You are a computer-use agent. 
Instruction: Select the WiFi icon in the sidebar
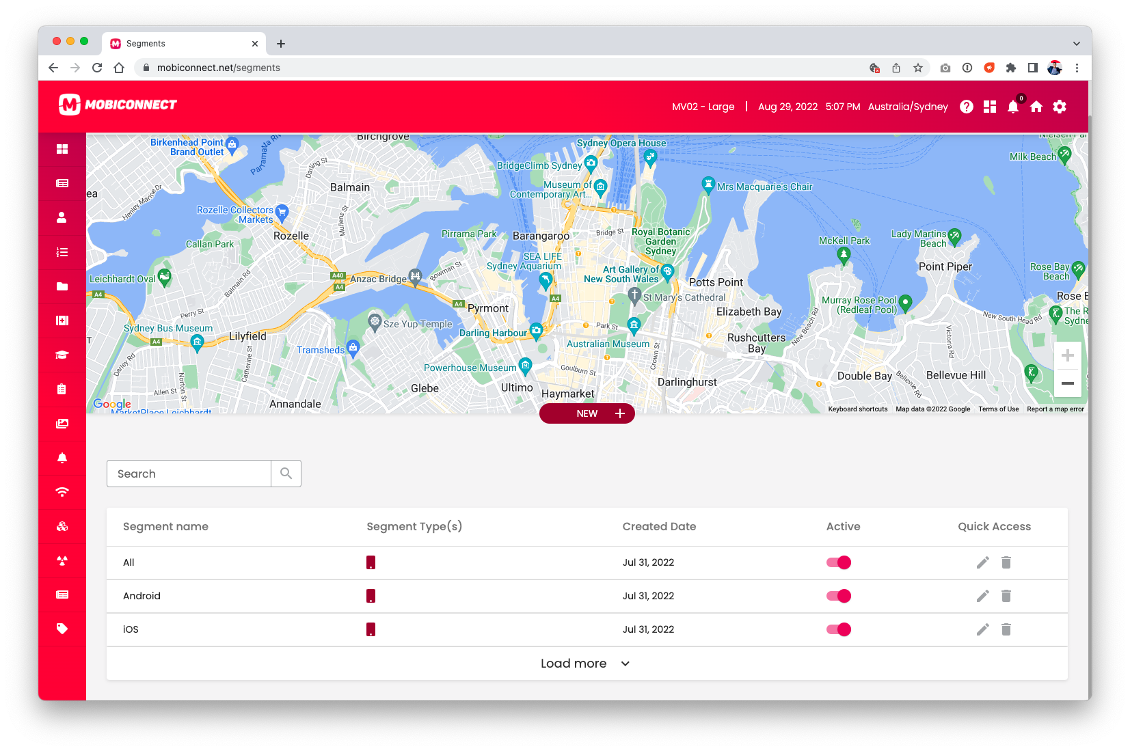click(x=62, y=491)
